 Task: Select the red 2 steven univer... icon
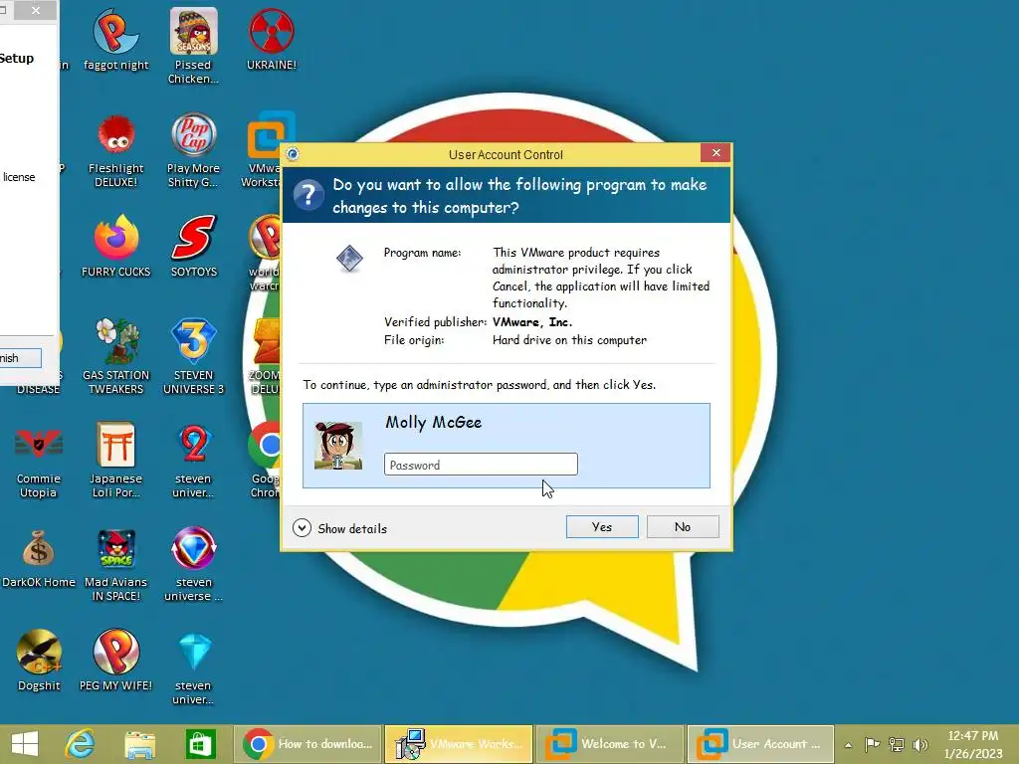[x=194, y=460]
